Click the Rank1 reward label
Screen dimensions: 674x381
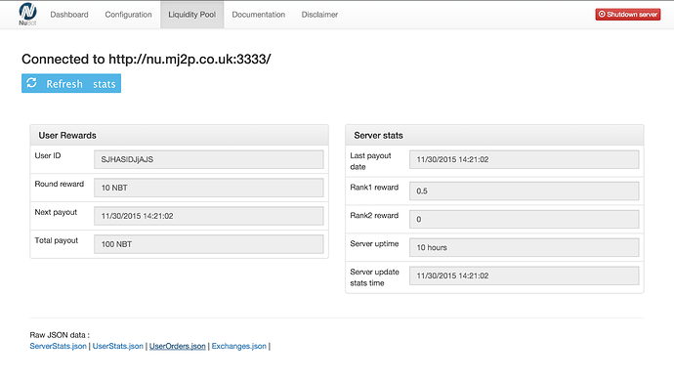[374, 188]
